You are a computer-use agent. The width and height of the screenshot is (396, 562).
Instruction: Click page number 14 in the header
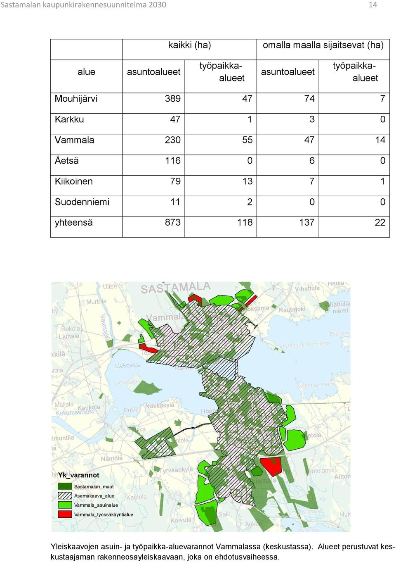tap(373, 5)
